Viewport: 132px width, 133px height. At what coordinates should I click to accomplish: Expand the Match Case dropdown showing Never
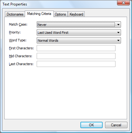click(79, 25)
